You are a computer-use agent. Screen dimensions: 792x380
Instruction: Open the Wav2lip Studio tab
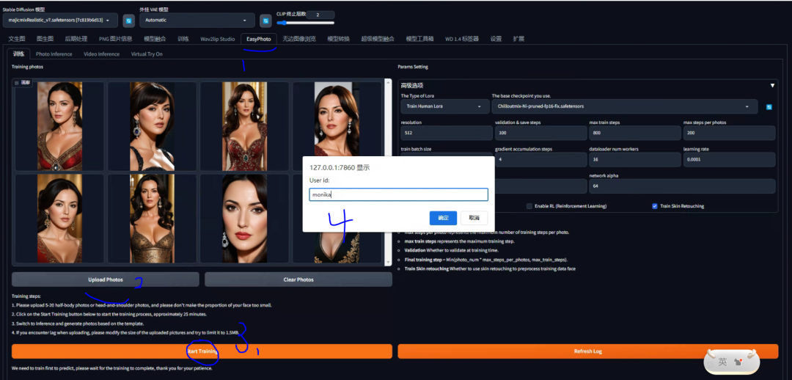click(x=217, y=39)
